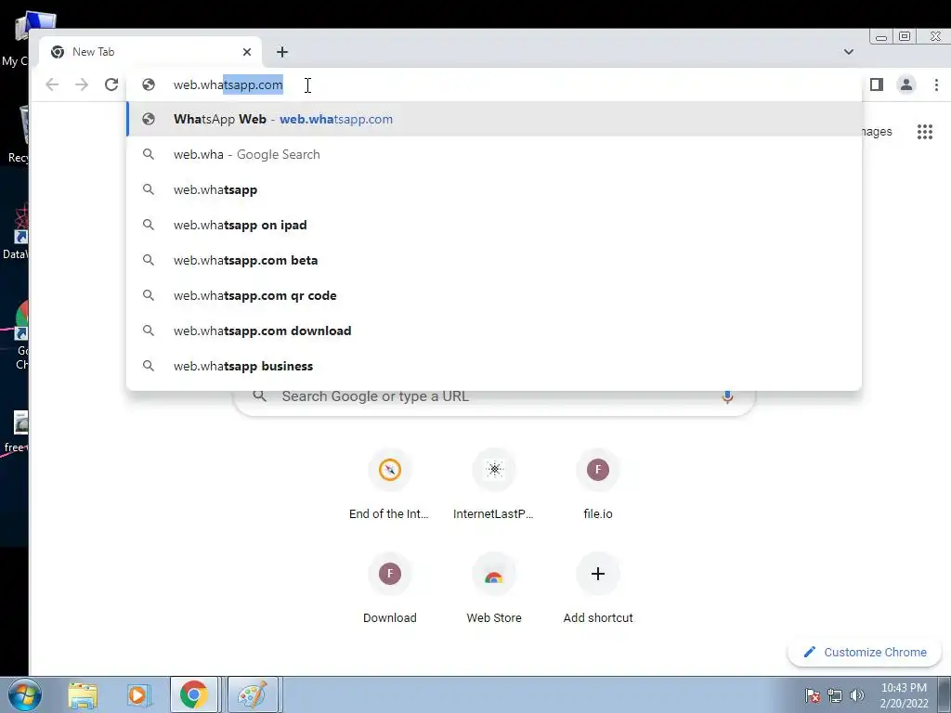
Task: Close the New Tab tab
Action: tap(247, 52)
